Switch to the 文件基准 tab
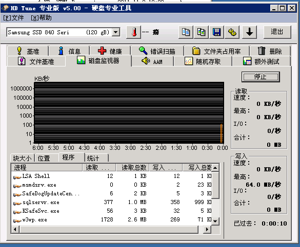Viewport: 300px width, 247px height. tap(36, 61)
